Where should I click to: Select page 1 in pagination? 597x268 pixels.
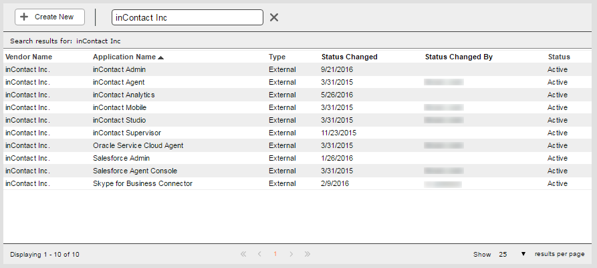(x=275, y=254)
